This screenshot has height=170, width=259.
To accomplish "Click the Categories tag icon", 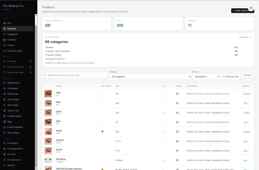I will [x=5, y=34].
